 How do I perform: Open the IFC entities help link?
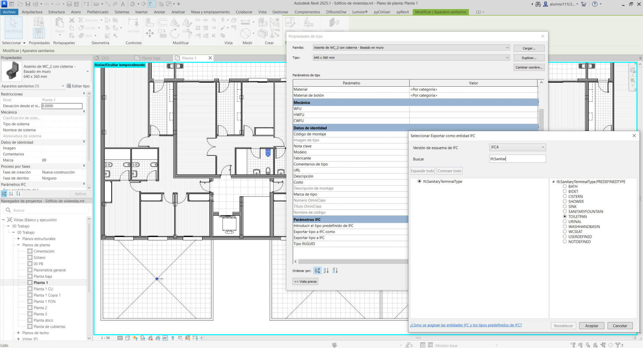(x=466, y=325)
